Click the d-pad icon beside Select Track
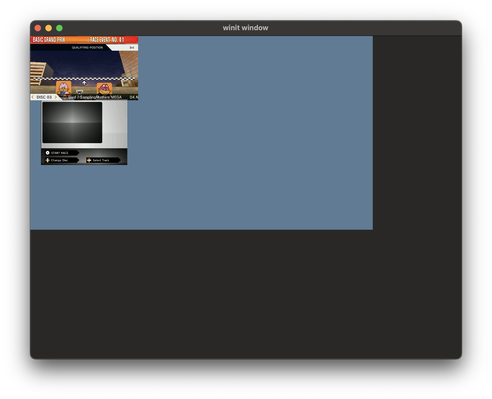 [x=89, y=160]
